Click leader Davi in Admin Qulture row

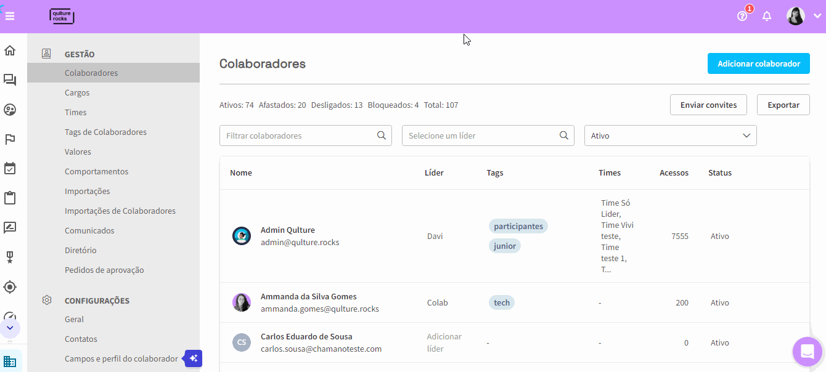(435, 236)
